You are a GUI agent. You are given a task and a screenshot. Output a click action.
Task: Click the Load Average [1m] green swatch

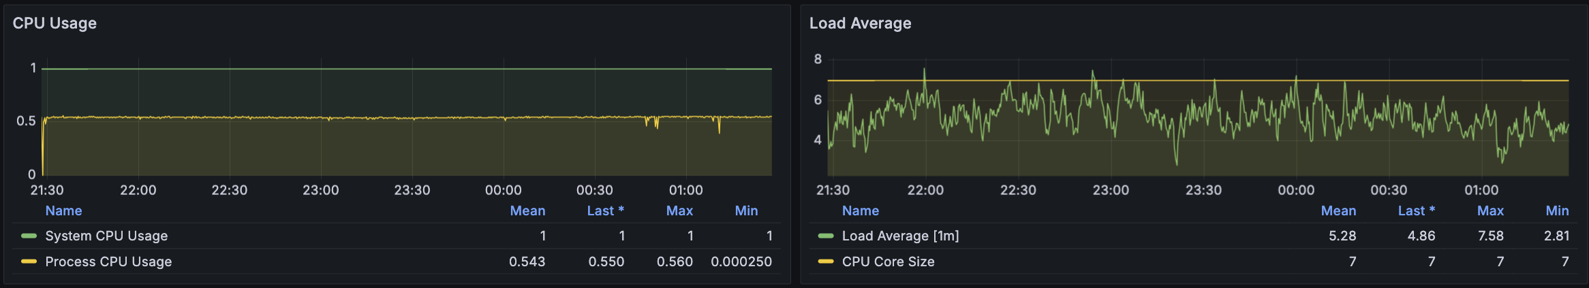coord(826,236)
